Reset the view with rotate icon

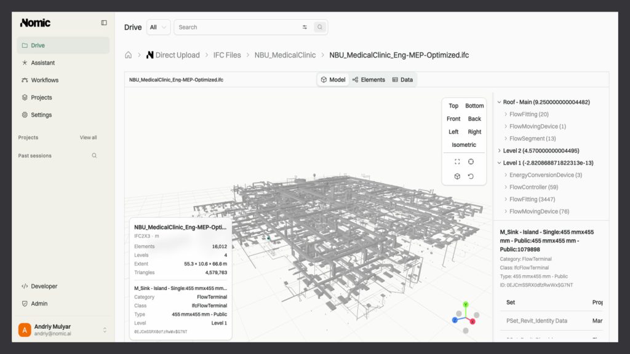471,176
